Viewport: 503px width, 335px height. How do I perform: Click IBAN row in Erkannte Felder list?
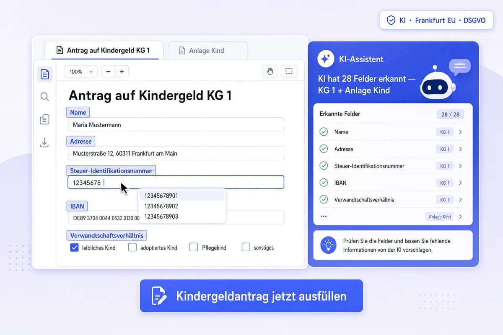(x=392, y=183)
